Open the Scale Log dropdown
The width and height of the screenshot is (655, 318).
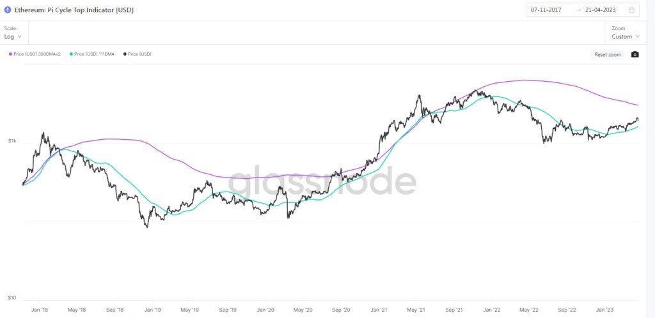pos(13,36)
